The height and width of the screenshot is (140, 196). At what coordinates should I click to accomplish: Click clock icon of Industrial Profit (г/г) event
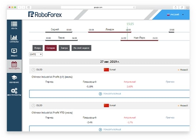pos(33,69)
